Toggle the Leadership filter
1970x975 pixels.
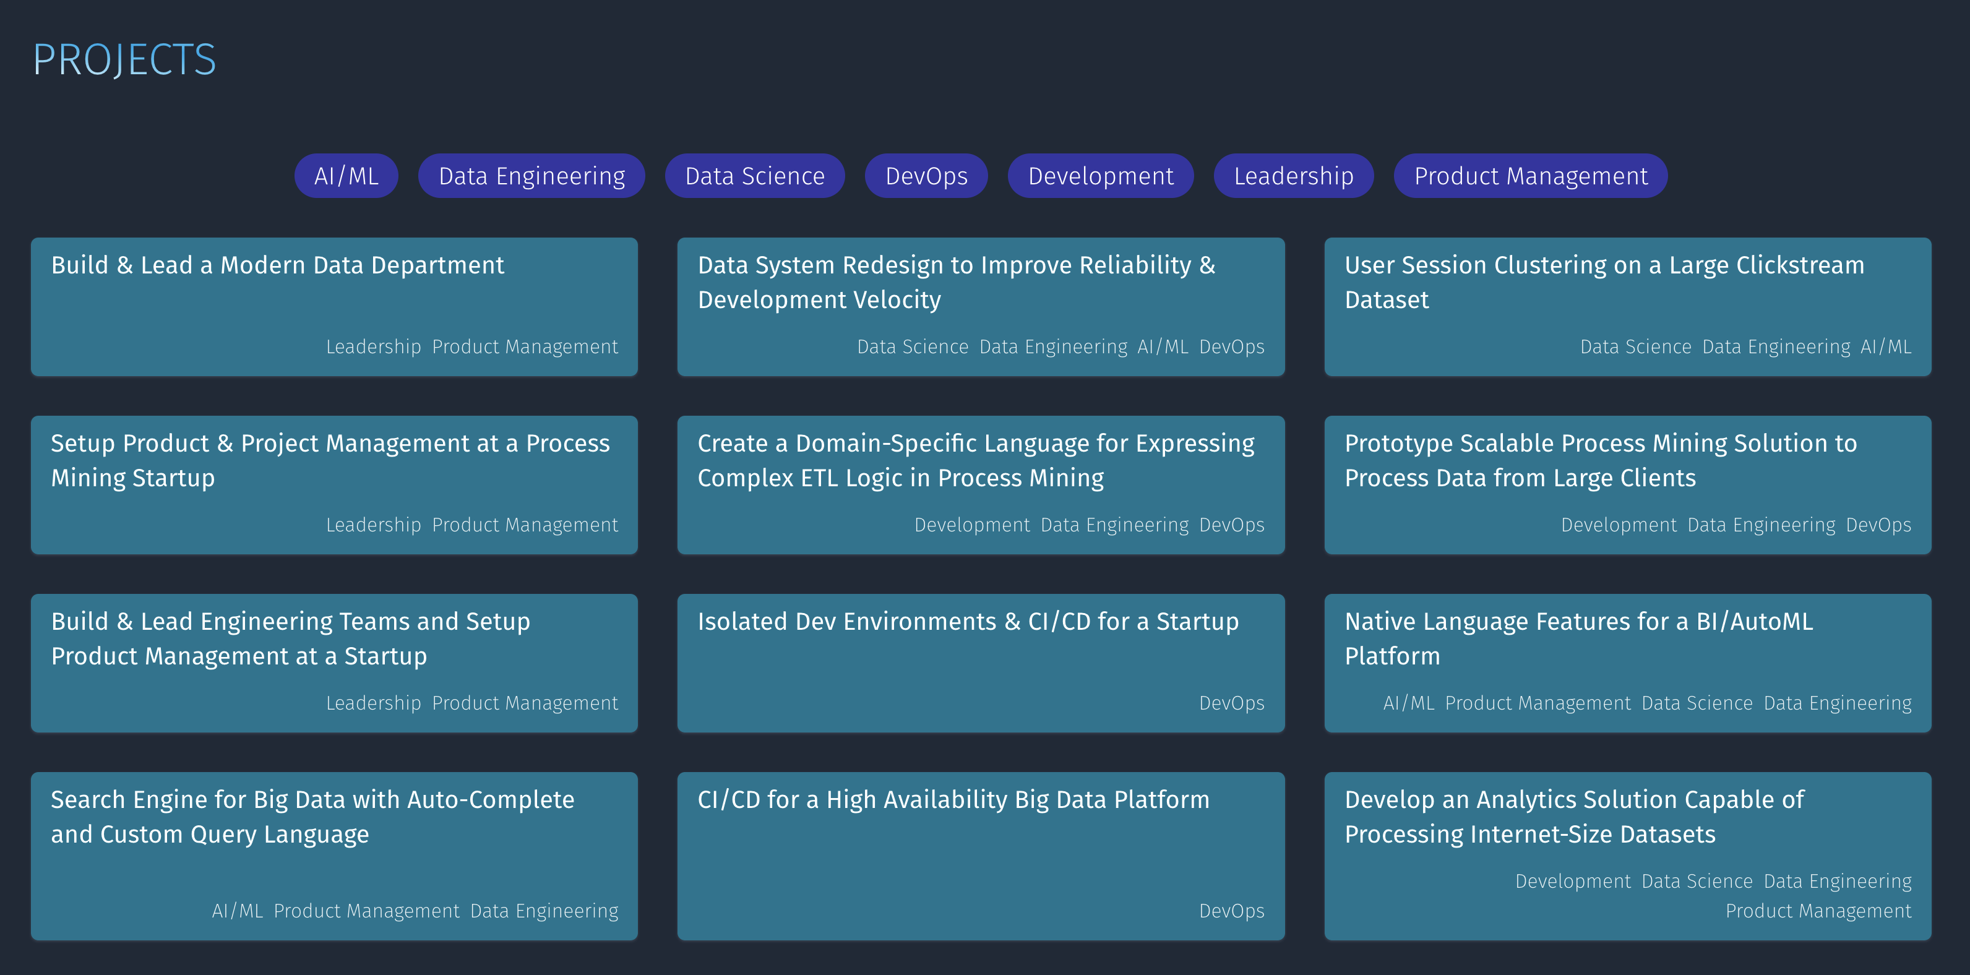(1293, 175)
